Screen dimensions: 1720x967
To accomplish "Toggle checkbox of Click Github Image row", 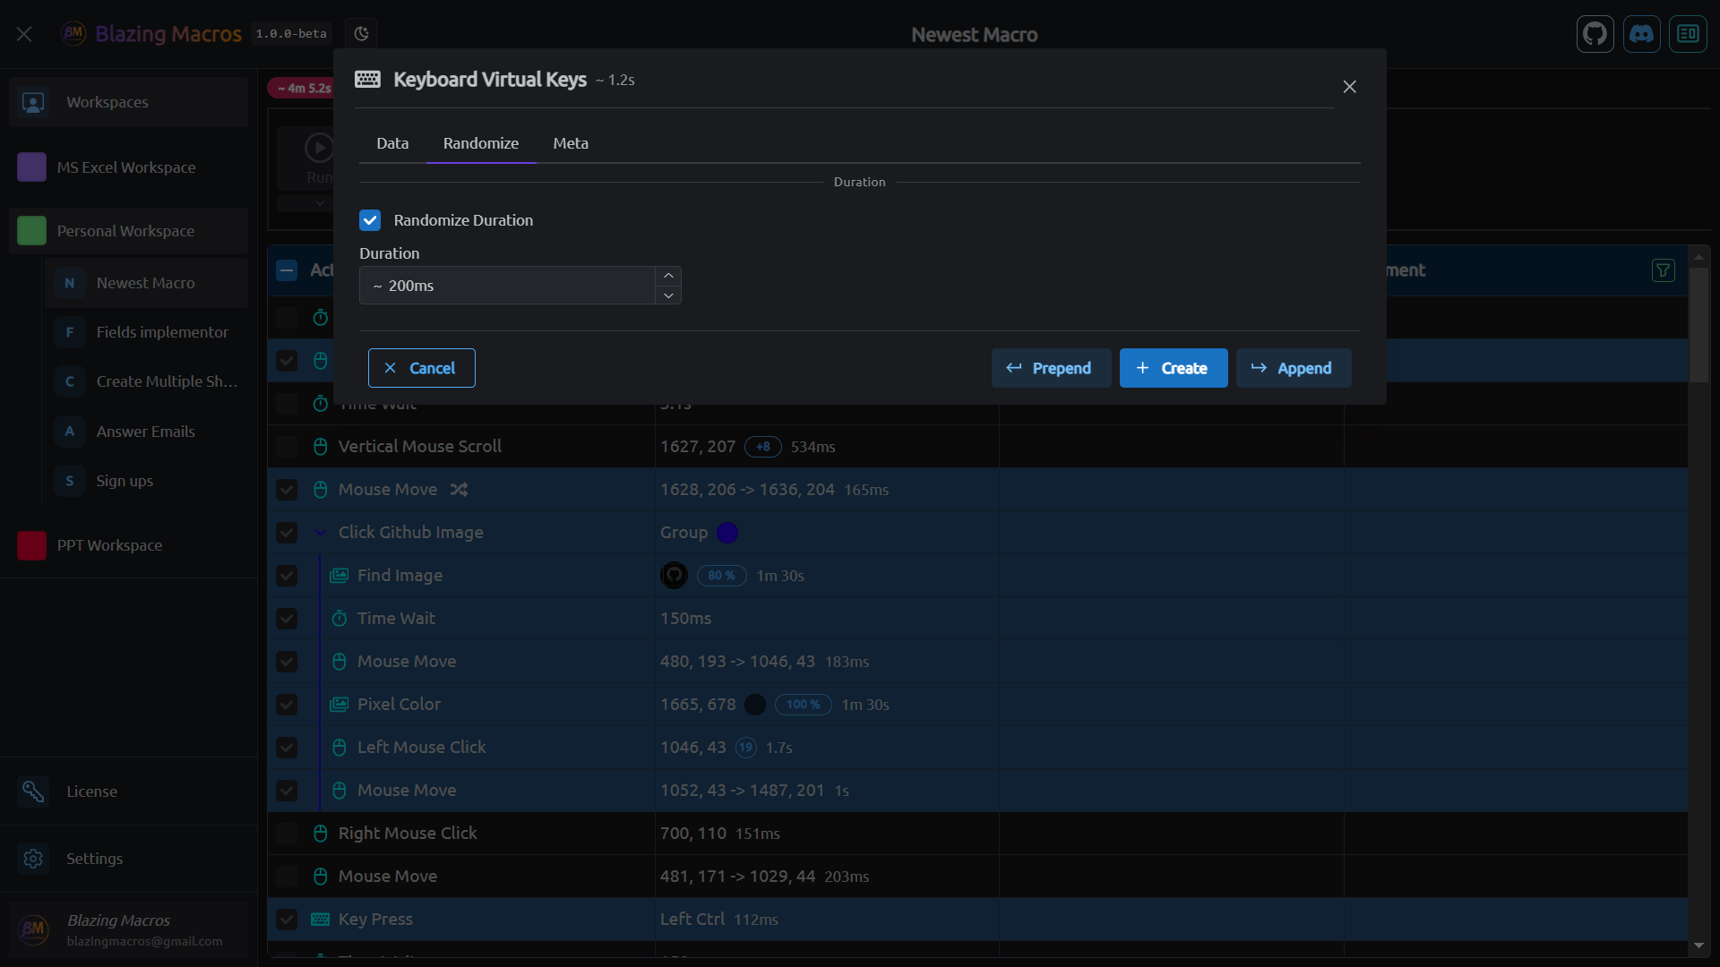I will tap(287, 533).
